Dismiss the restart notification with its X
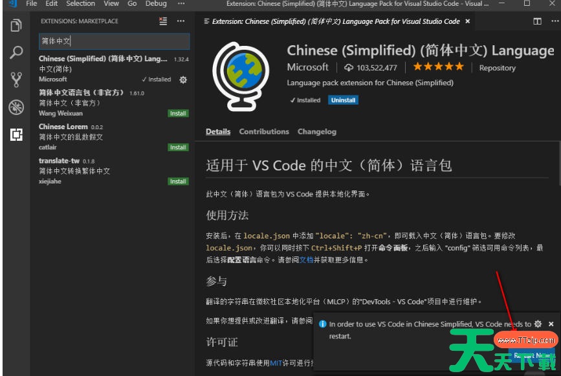 click(x=551, y=324)
